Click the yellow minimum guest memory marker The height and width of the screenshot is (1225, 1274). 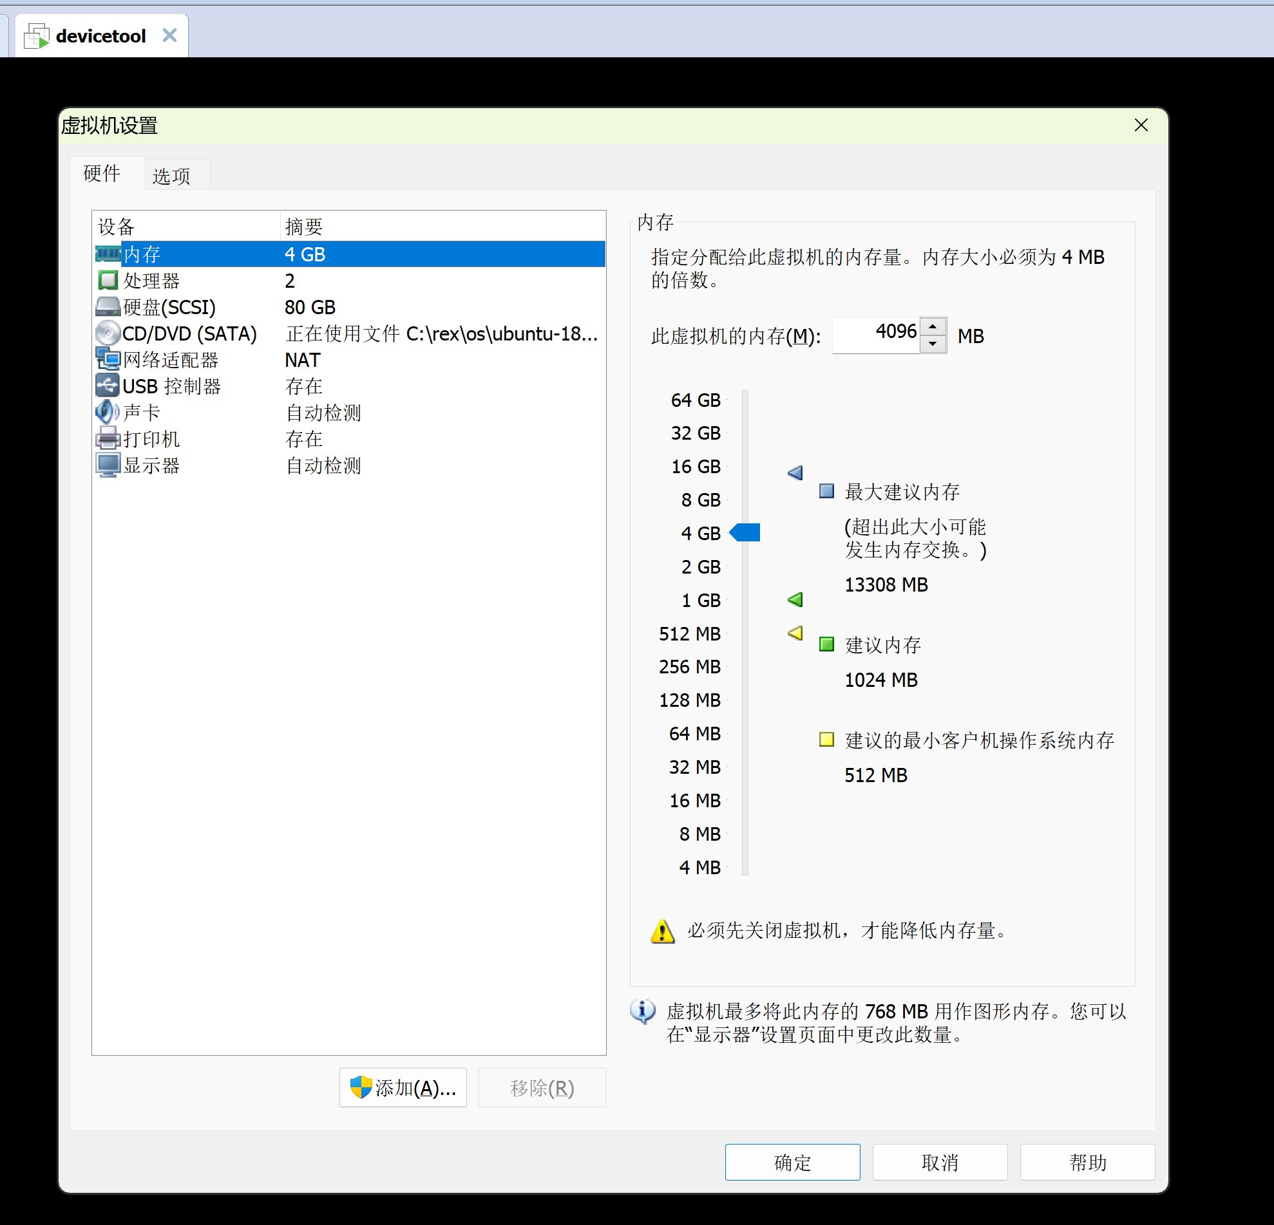coord(795,633)
